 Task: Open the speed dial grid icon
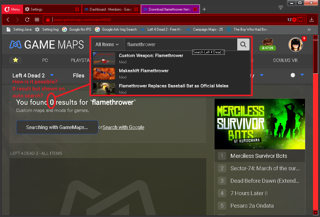37,19
